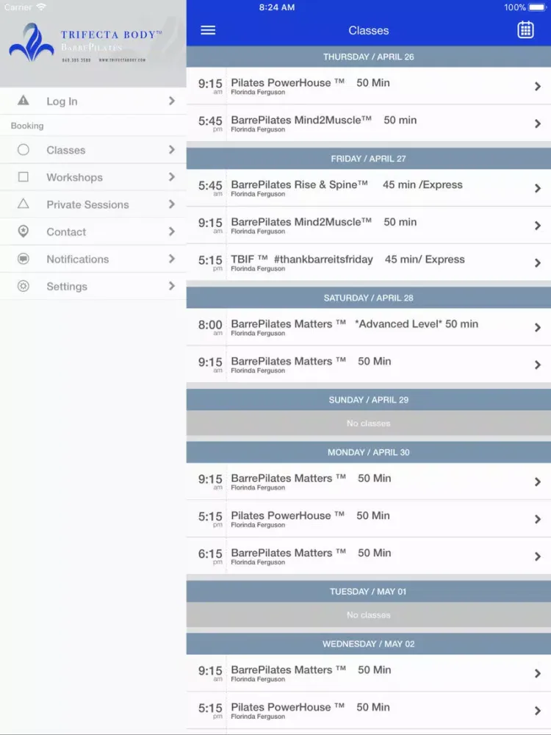
Task: Select Thursday's Pilates PowerHouse 50 Min class
Action: pos(369,86)
